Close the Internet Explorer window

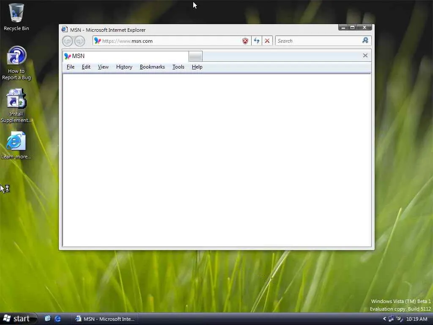click(364, 28)
